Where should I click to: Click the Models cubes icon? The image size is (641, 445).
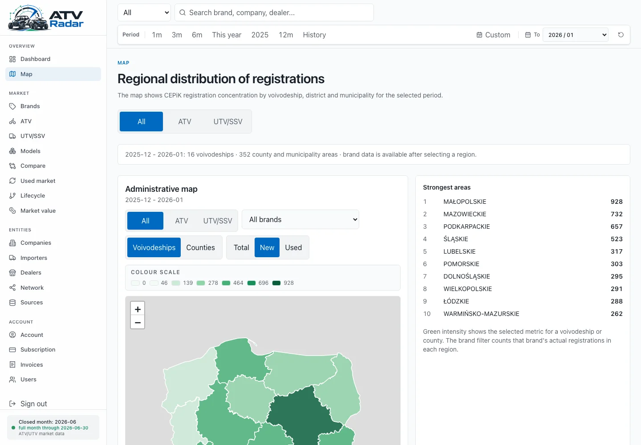point(12,151)
